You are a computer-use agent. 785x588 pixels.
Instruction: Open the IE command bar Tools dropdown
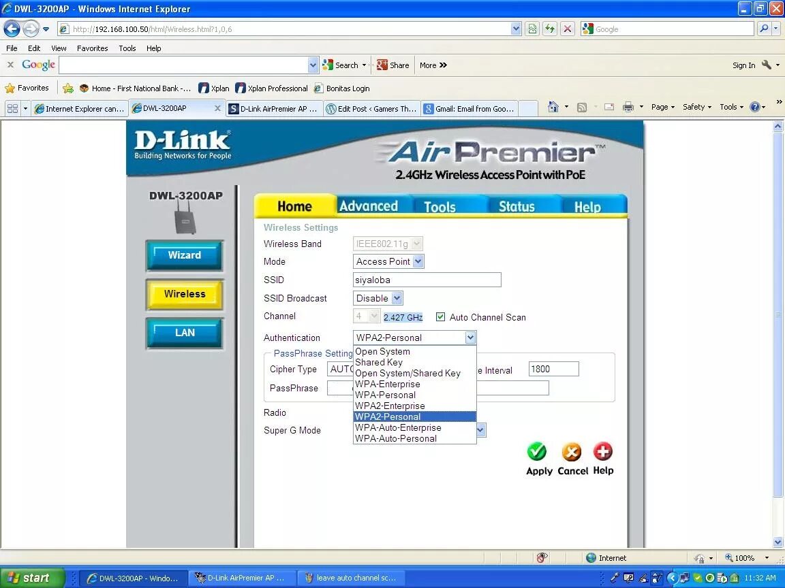pyautogui.click(x=731, y=107)
